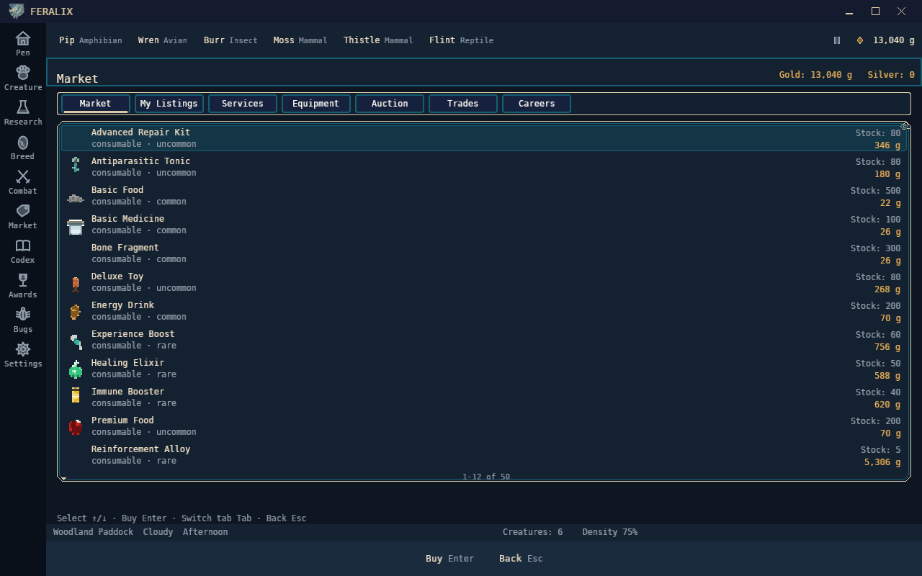Open the Equipment tab

point(316,104)
